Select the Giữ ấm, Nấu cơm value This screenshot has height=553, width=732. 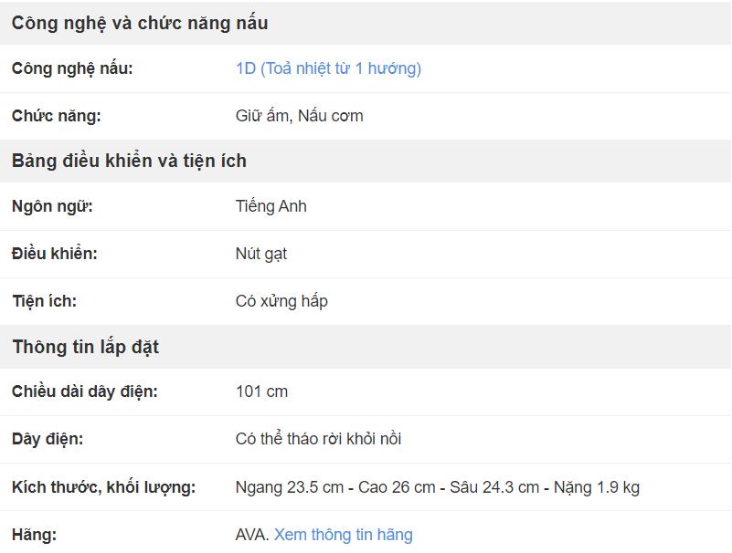pyautogui.click(x=299, y=116)
